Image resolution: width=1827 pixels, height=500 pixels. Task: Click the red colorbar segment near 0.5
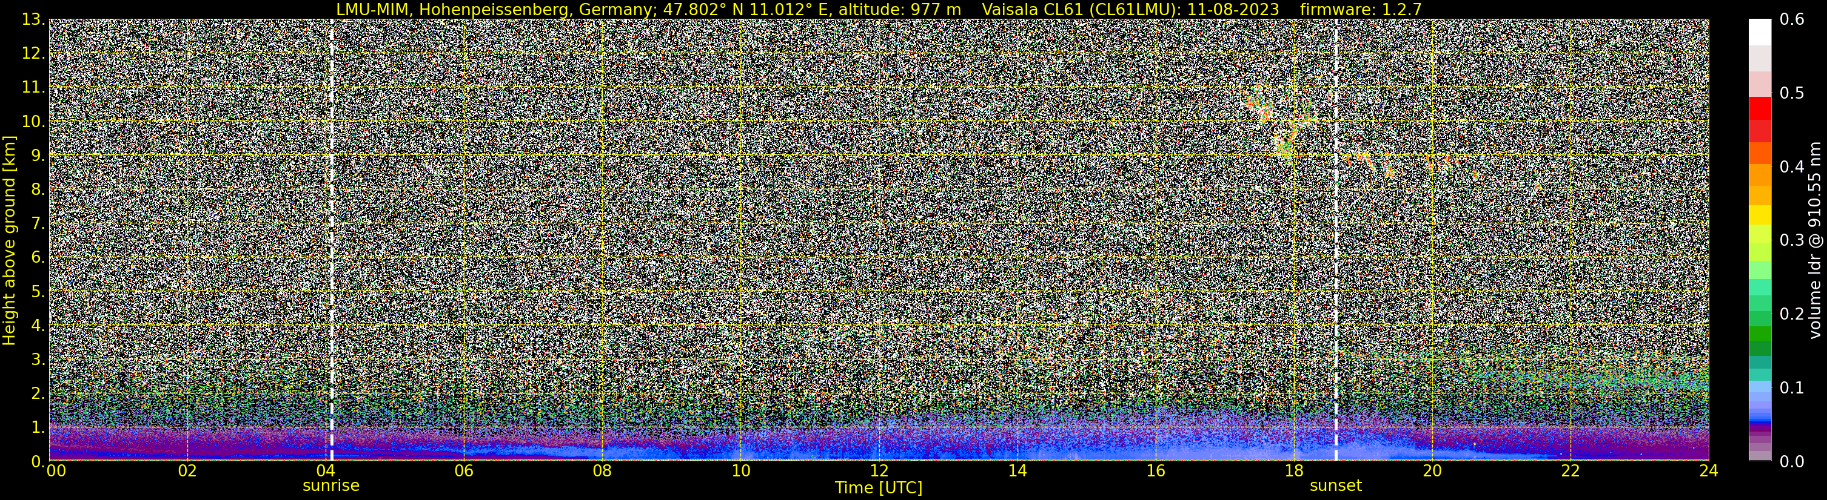point(1760,107)
